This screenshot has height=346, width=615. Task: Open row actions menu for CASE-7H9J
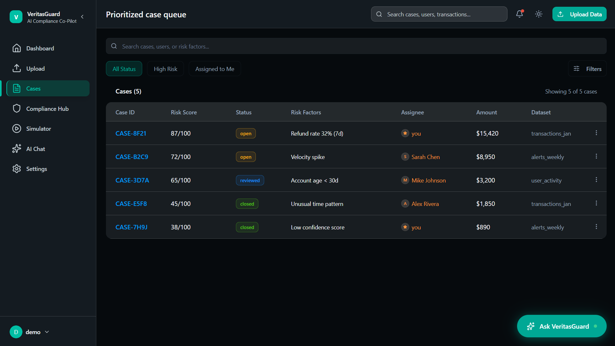click(596, 227)
